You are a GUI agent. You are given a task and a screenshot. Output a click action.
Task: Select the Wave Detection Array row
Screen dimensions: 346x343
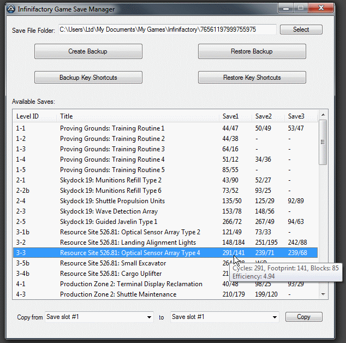tap(165, 211)
